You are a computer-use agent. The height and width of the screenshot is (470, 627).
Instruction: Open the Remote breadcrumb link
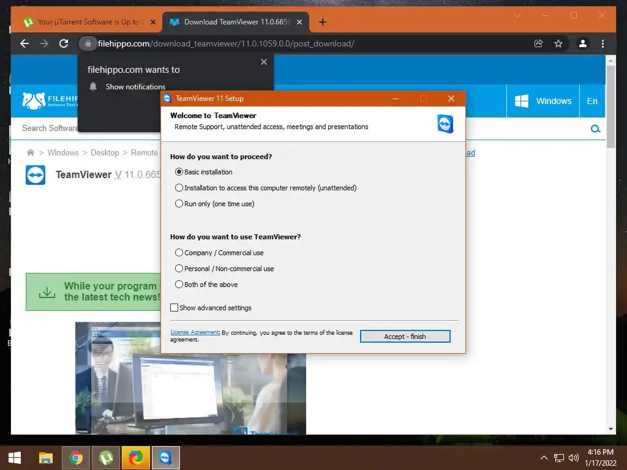145,152
